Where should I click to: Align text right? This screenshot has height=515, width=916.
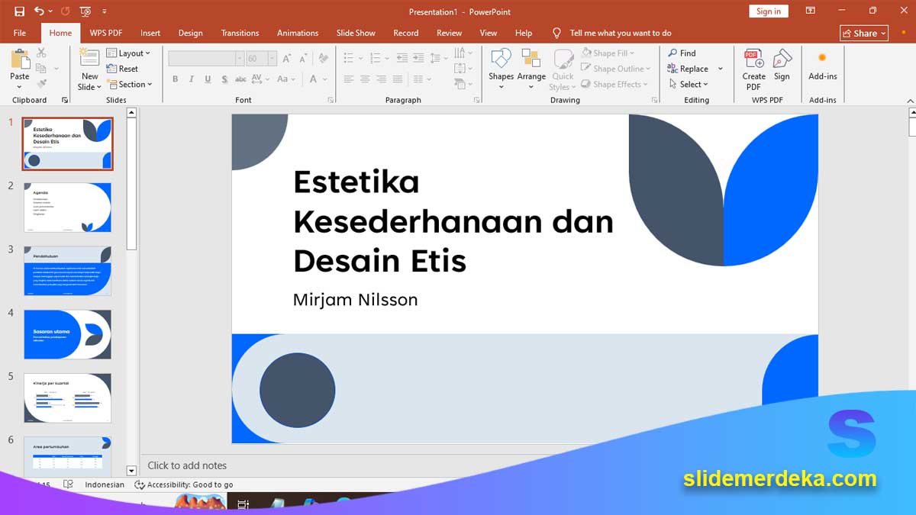[381, 79]
